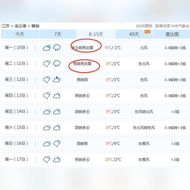The image size is (190, 190).
Task: Switch to the 7天 tab
Action: point(58,34)
